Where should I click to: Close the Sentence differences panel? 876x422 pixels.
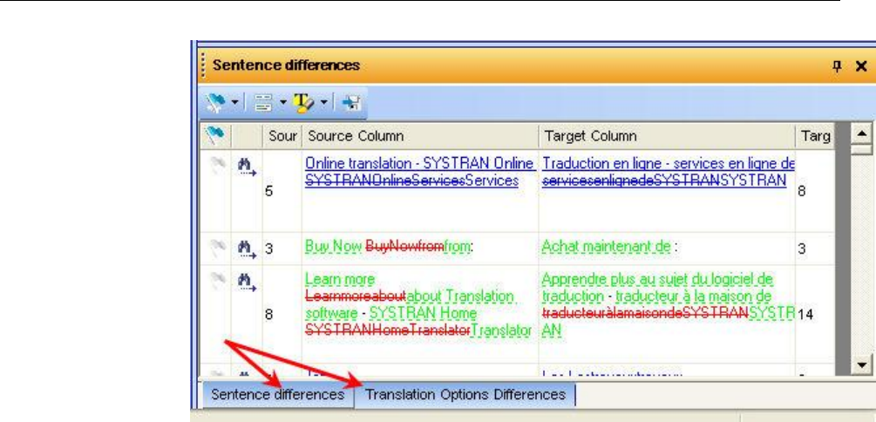coord(861,66)
